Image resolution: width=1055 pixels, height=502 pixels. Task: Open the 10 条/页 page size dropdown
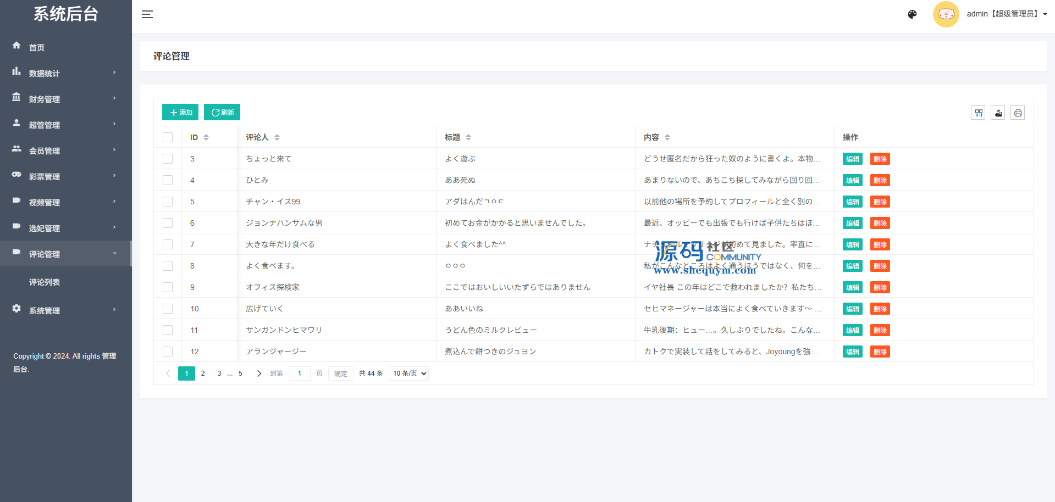(408, 373)
